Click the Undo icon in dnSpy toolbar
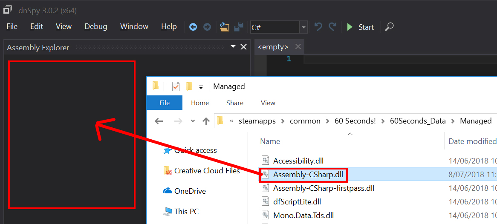 pos(318,27)
